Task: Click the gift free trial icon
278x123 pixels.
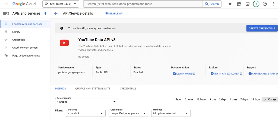Action: pos(239,4)
